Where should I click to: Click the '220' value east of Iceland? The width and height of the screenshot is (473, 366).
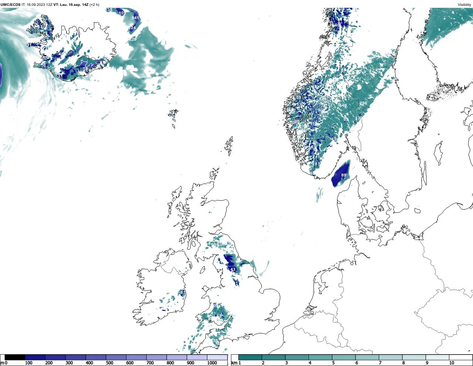133,39
